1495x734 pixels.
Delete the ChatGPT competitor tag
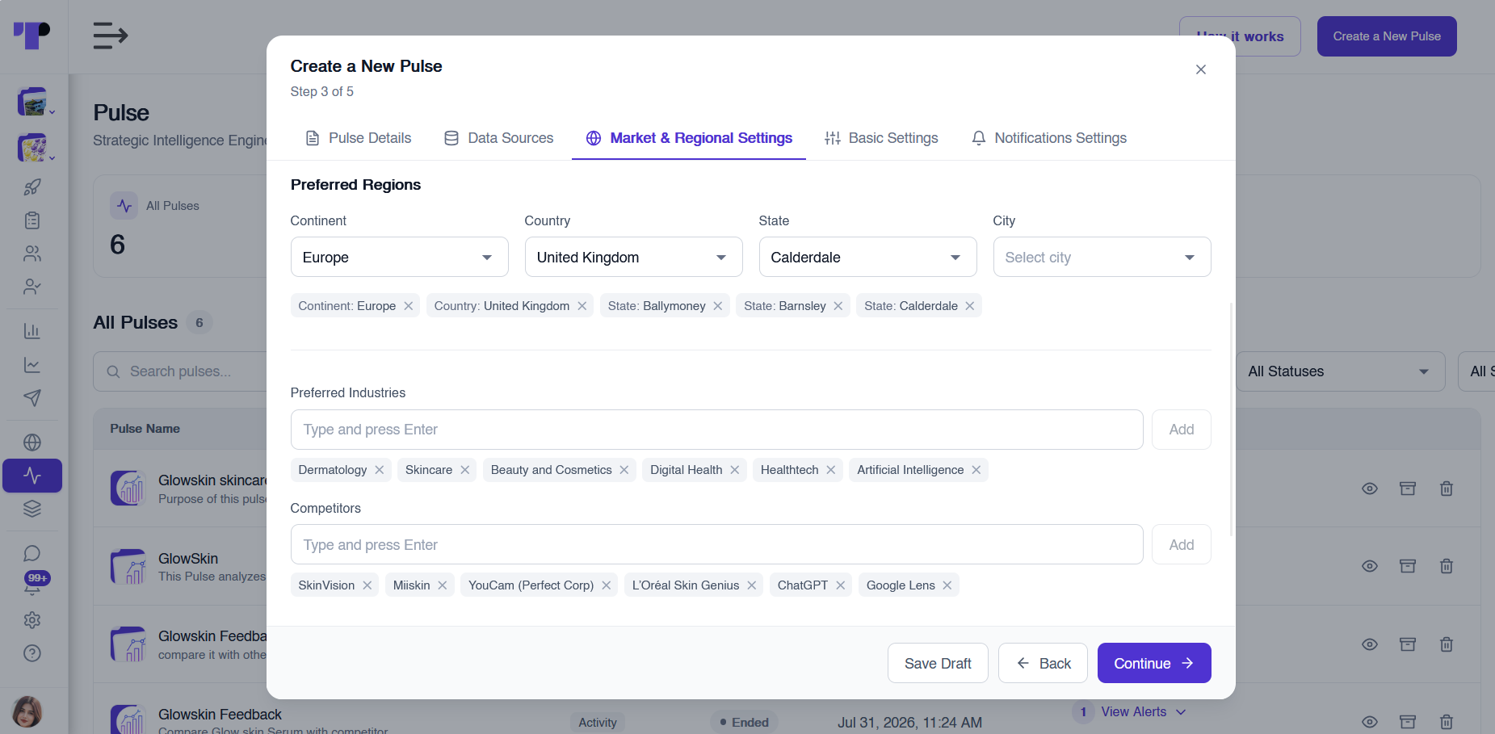pyautogui.click(x=840, y=585)
